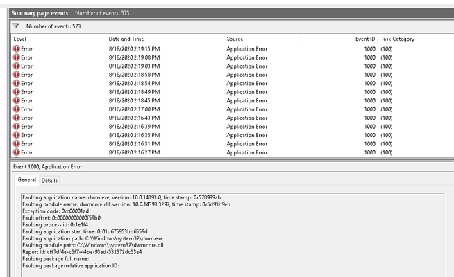Click date cell 8/18/2020 2:19:08 PM
The image size is (454, 277).
[135, 57]
